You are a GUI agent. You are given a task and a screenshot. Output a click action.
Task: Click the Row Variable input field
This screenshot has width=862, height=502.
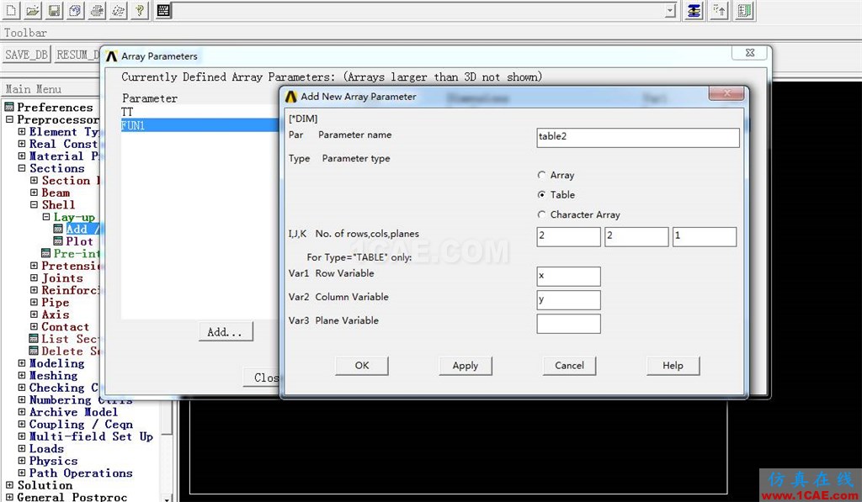568,277
